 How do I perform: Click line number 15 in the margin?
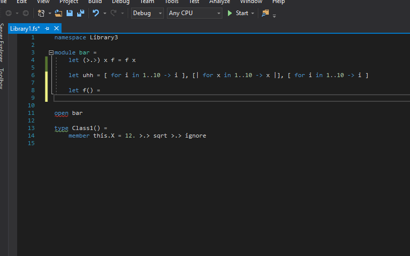31,143
